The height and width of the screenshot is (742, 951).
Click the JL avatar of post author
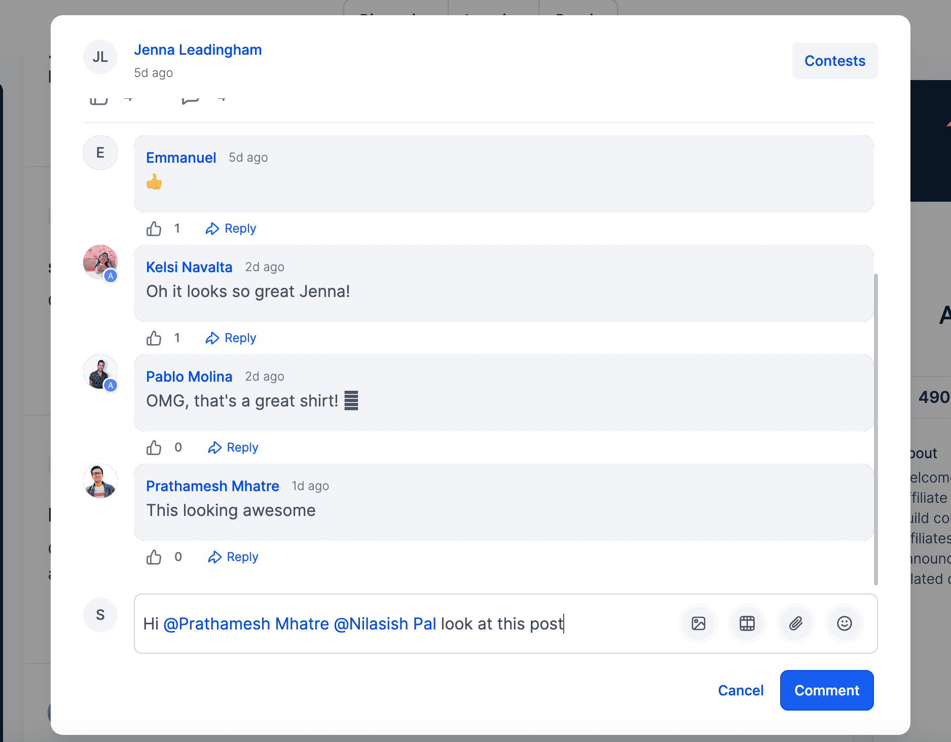click(x=100, y=57)
